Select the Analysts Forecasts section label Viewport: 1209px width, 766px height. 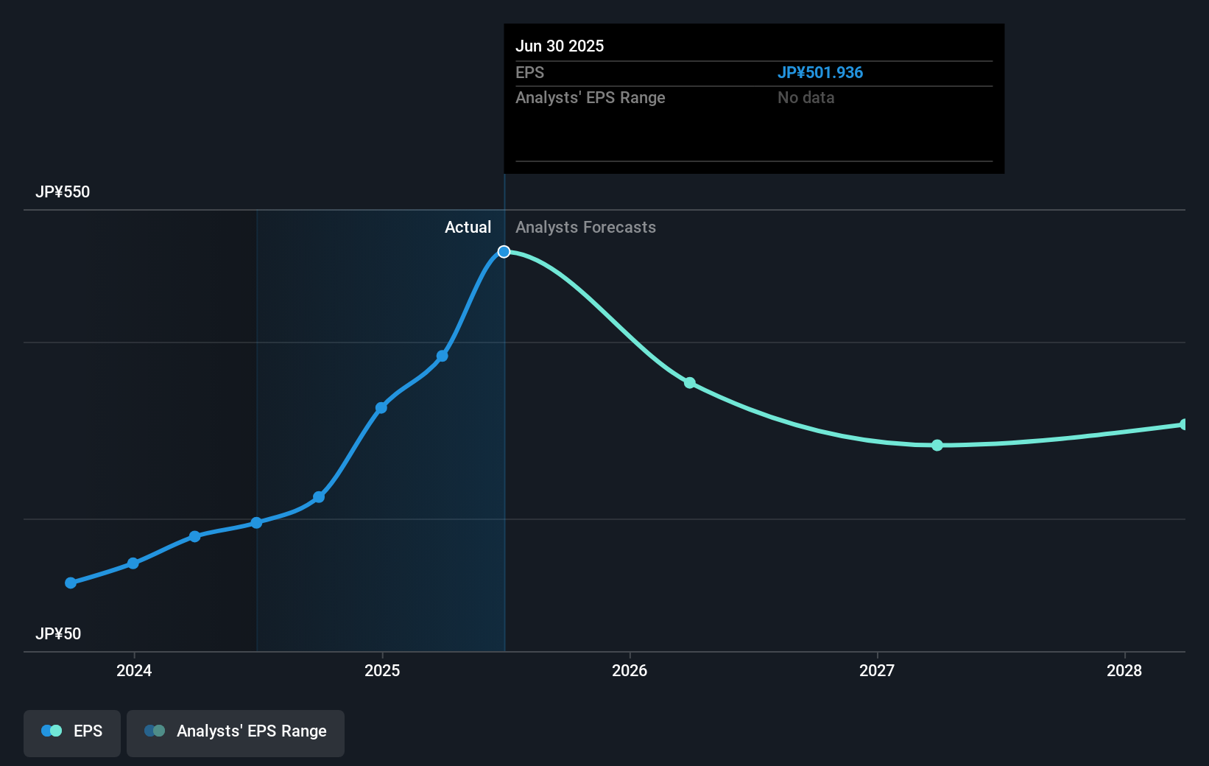[x=585, y=227]
